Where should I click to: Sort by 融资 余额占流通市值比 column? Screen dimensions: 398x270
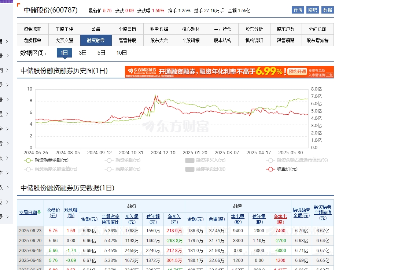[110, 219]
